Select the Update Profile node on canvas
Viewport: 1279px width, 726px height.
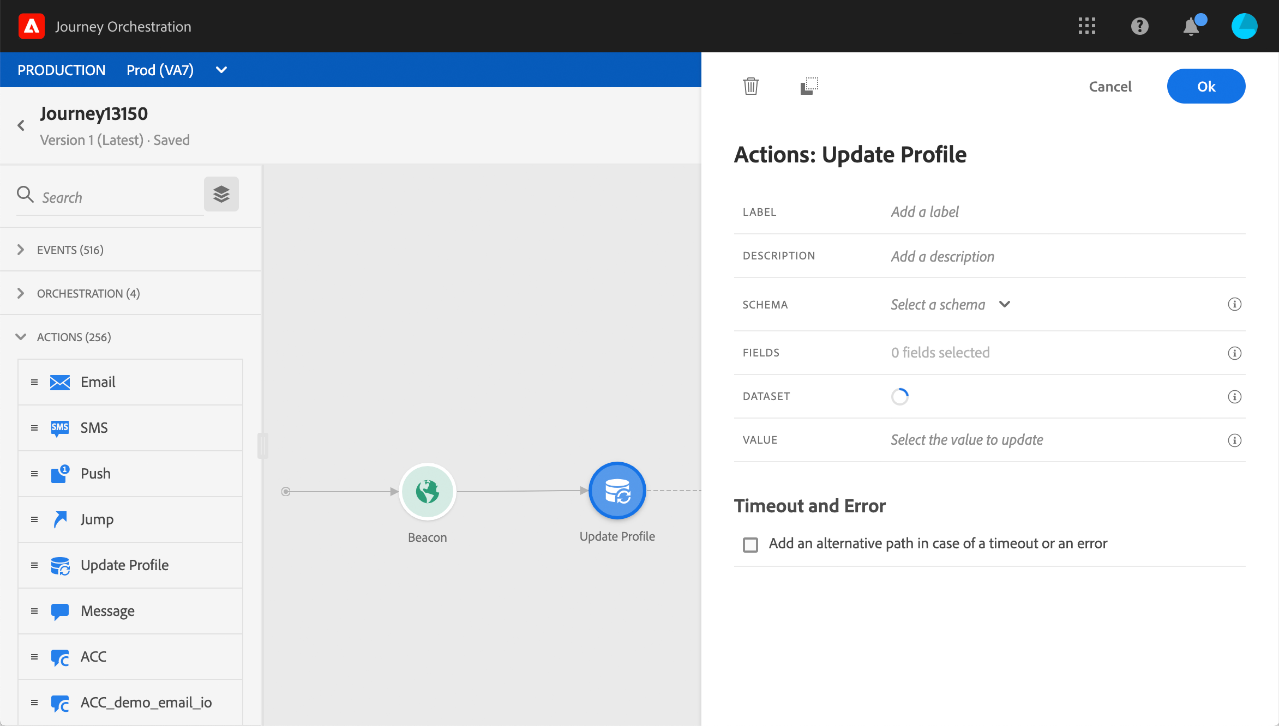(617, 491)
